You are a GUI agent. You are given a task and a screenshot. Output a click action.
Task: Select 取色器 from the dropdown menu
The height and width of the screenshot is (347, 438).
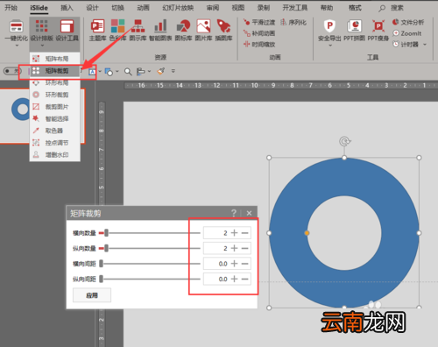click(55, 131)
